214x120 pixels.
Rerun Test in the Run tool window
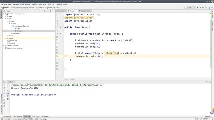pos(4,85)
